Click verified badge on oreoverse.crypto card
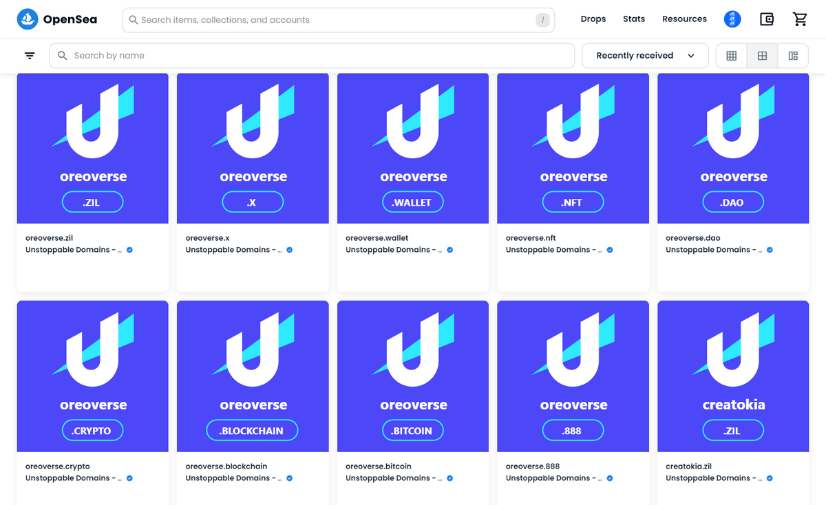826x505 pixels. pyautogui.click(x=129, y=478)
